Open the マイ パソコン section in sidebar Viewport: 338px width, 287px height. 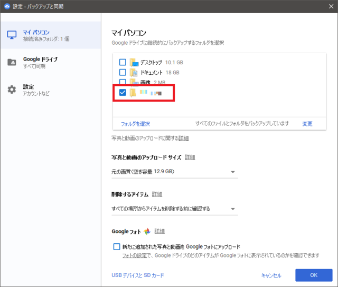click(x=51, y=35)
